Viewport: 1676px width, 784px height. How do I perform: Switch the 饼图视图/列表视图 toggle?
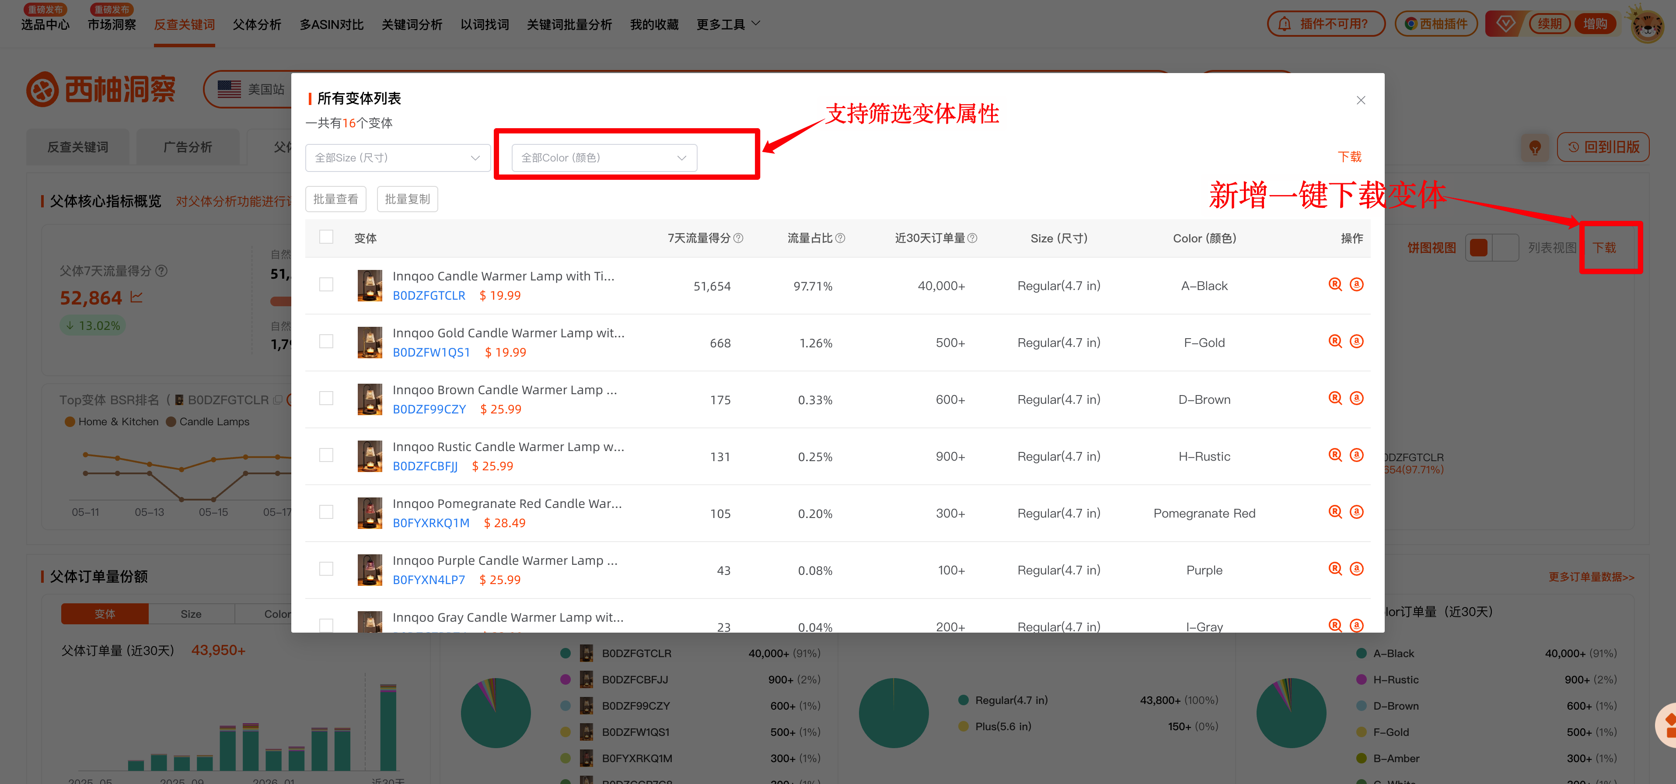pos(1491,248)
